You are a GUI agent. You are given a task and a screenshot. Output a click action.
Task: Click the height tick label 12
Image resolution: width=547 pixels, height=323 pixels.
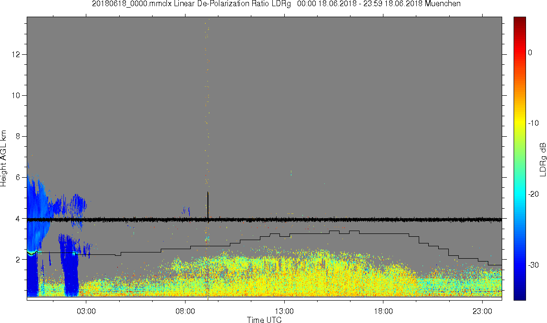click(x=16, y=55)
